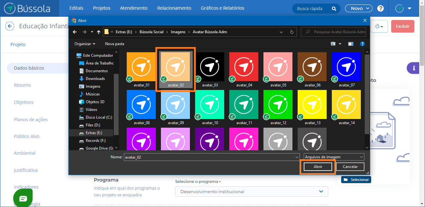Go up one folder level in dialog
The width and height of the screenshot is (425, 207).
point(99,32)
